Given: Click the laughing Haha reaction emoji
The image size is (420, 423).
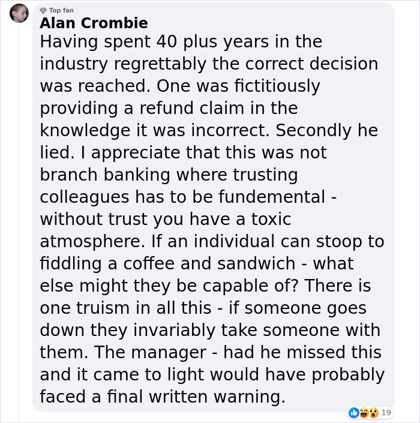Looking at the screenshot, I should [363, 412].
